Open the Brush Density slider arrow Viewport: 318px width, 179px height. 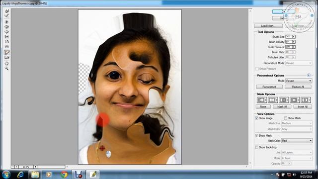294,42
